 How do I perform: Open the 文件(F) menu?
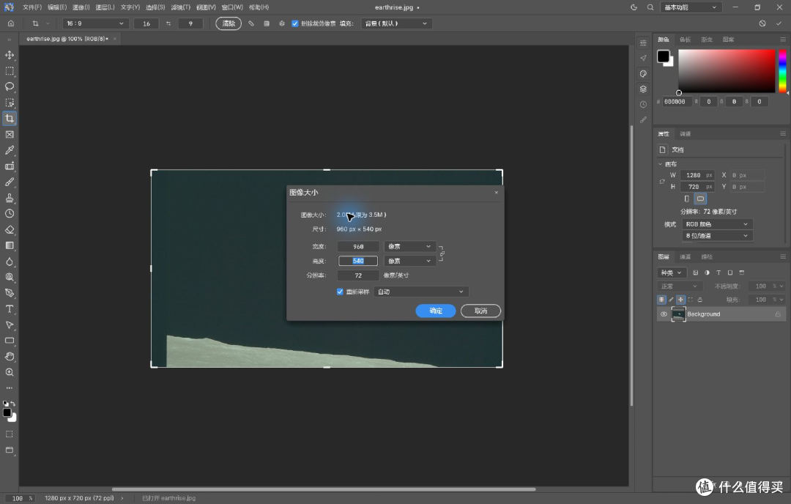(x=31, y=7)
